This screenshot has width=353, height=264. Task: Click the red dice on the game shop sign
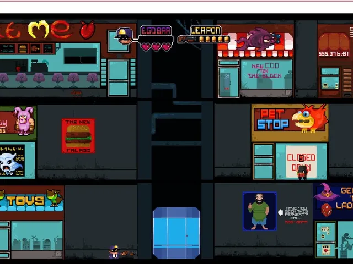point(327,210)
